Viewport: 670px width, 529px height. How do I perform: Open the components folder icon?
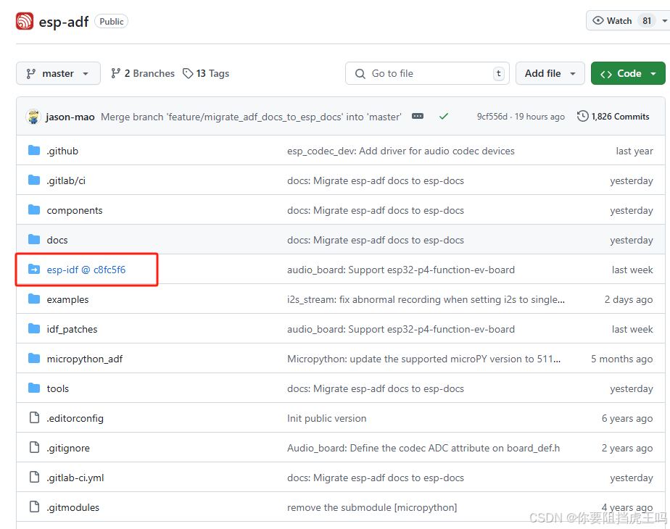point(34,210)
